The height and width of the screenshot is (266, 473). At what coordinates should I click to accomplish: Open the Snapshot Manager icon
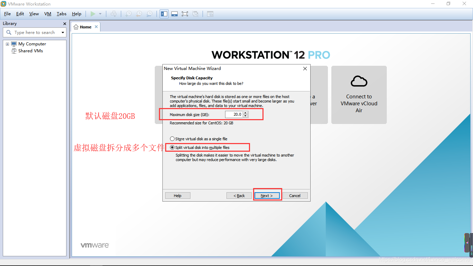[x=149, y=14]
